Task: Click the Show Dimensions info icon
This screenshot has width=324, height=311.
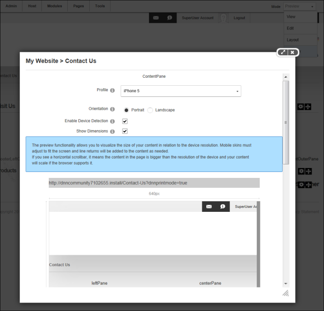Action: click(112, 132)
